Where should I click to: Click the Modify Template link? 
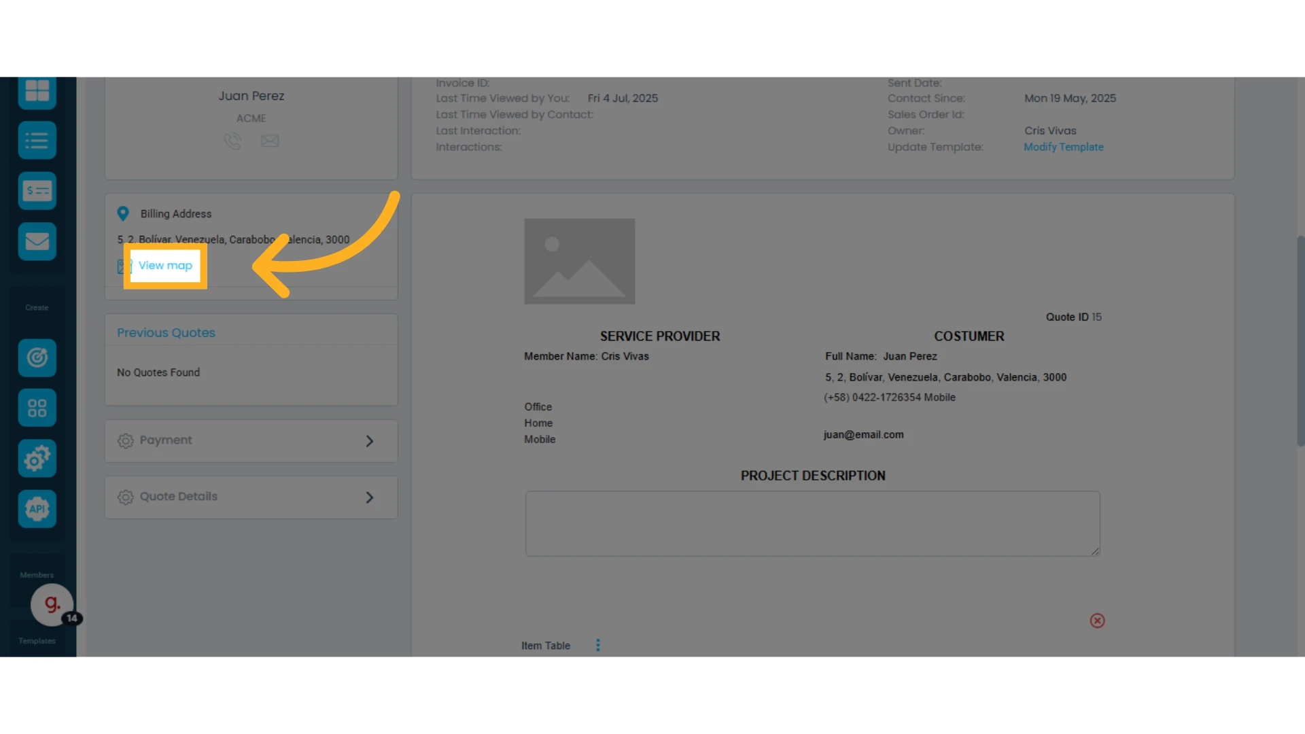[x=1064, y=147]
